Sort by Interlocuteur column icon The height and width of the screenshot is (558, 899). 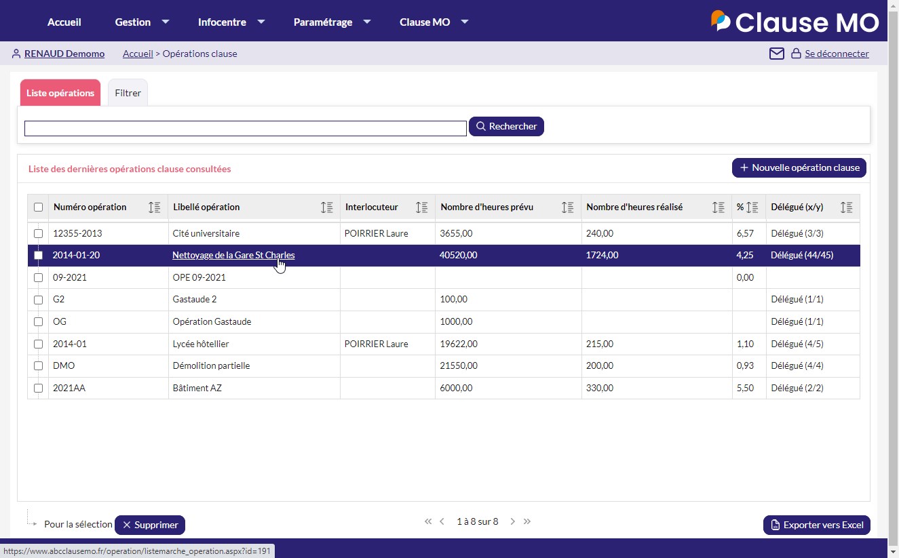click(x=422, y=207)
